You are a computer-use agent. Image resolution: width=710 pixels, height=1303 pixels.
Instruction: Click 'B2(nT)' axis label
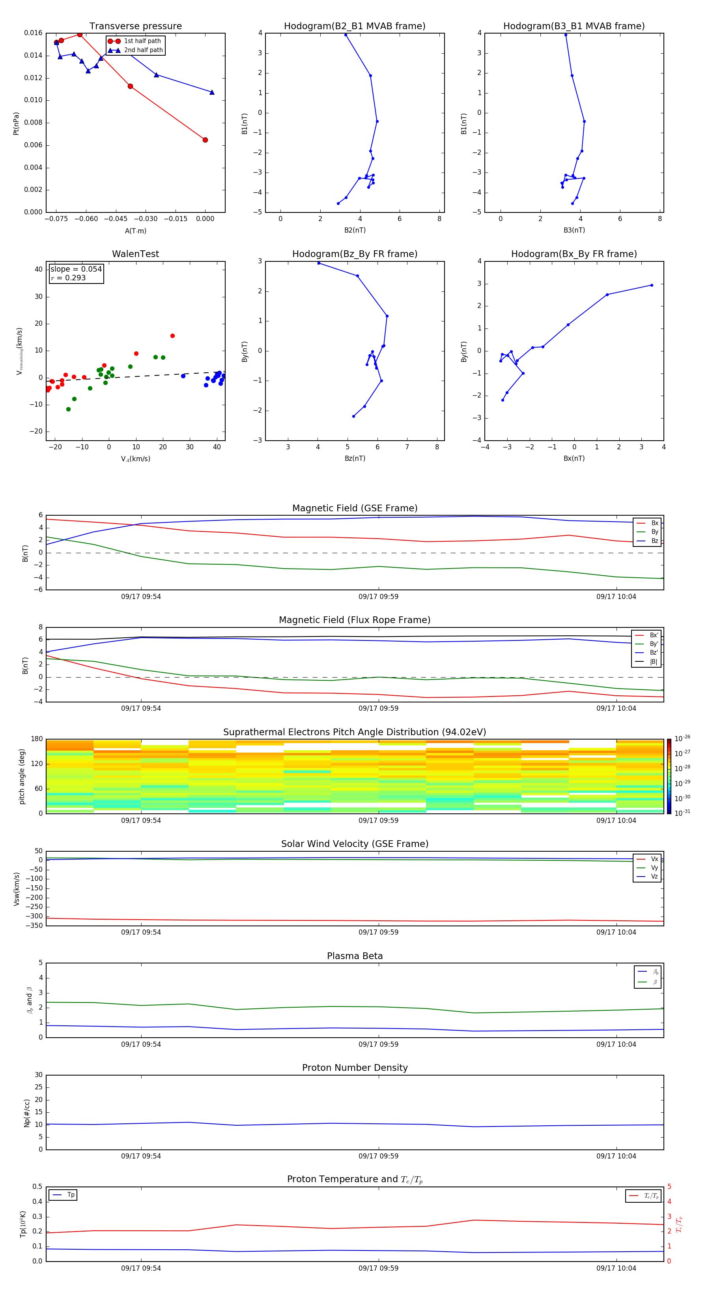[355, 230]
